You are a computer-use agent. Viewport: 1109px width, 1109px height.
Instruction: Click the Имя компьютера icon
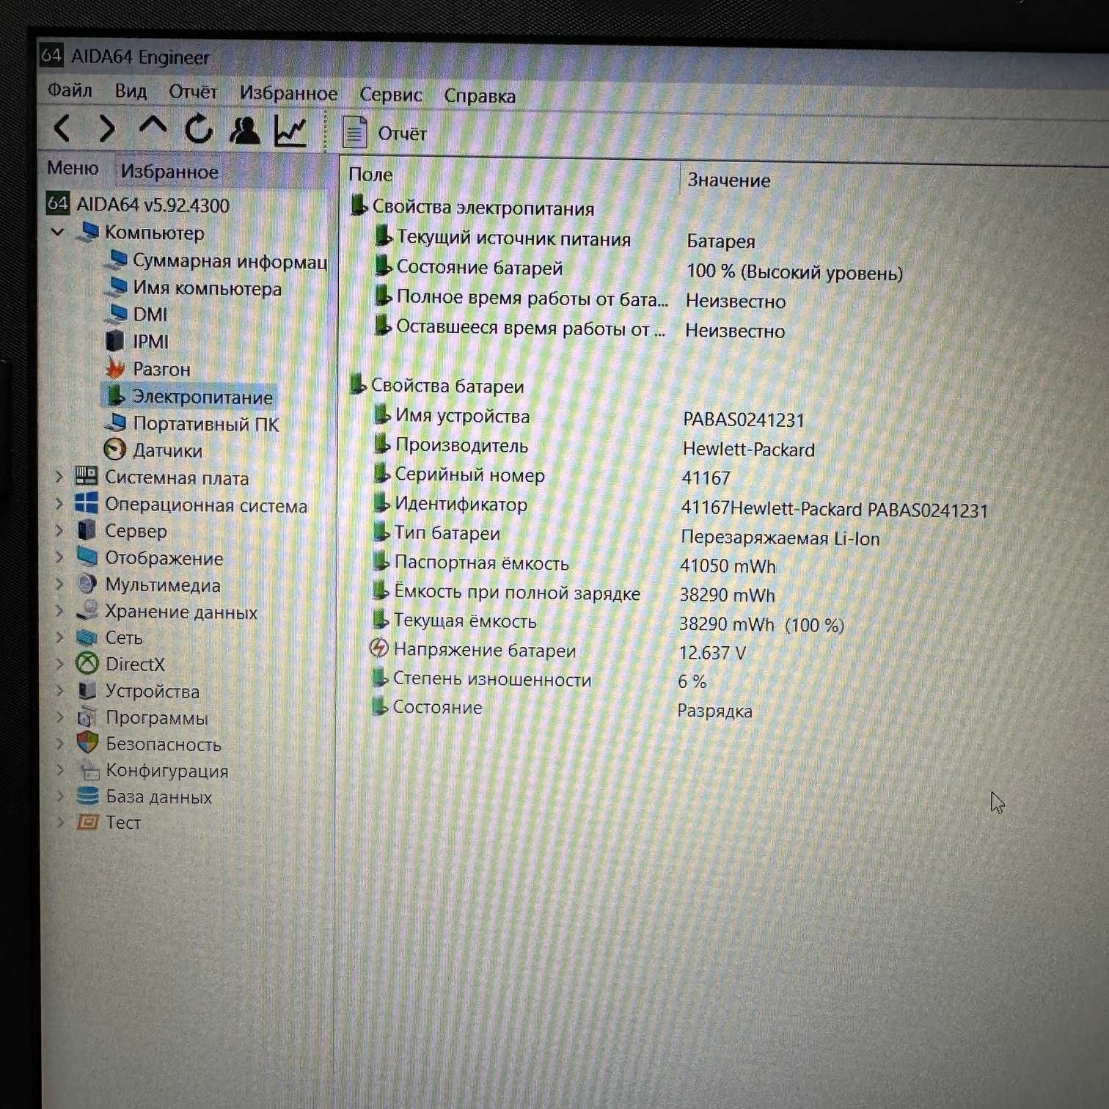pos(117,287)
